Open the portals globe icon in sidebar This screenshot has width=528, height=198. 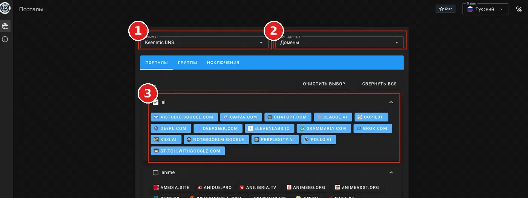click(x=5, y=26)
